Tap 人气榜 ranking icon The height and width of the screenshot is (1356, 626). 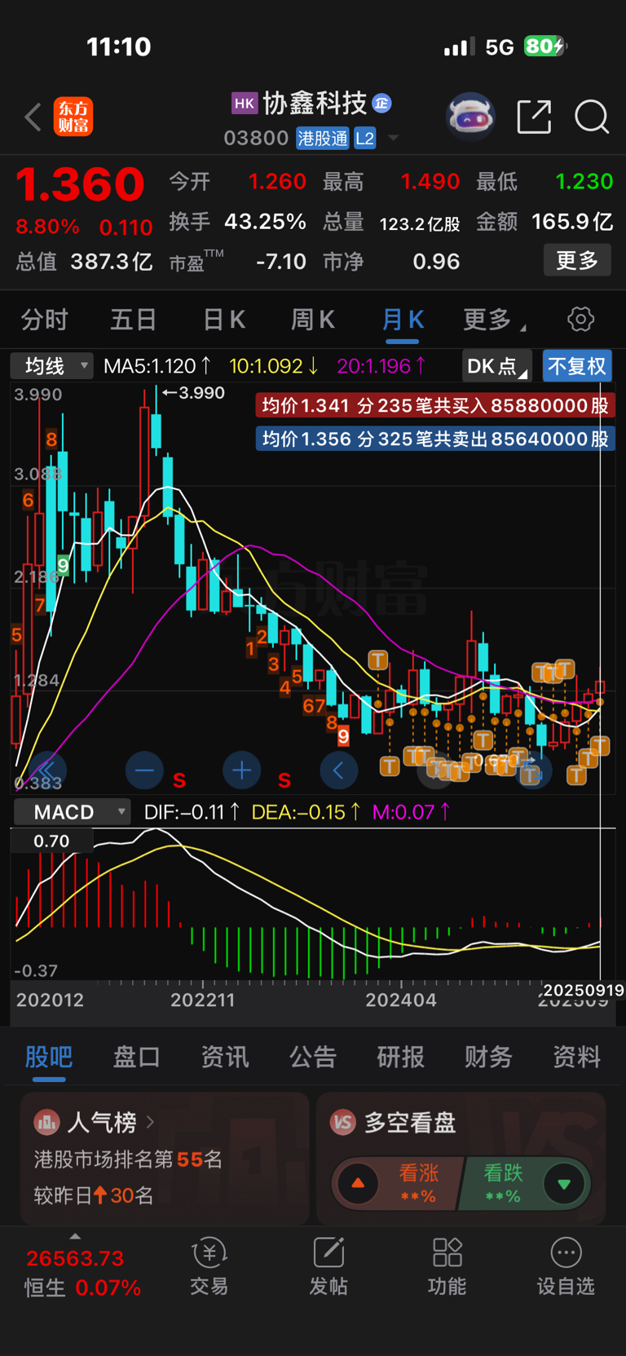tap(46, 1123)
